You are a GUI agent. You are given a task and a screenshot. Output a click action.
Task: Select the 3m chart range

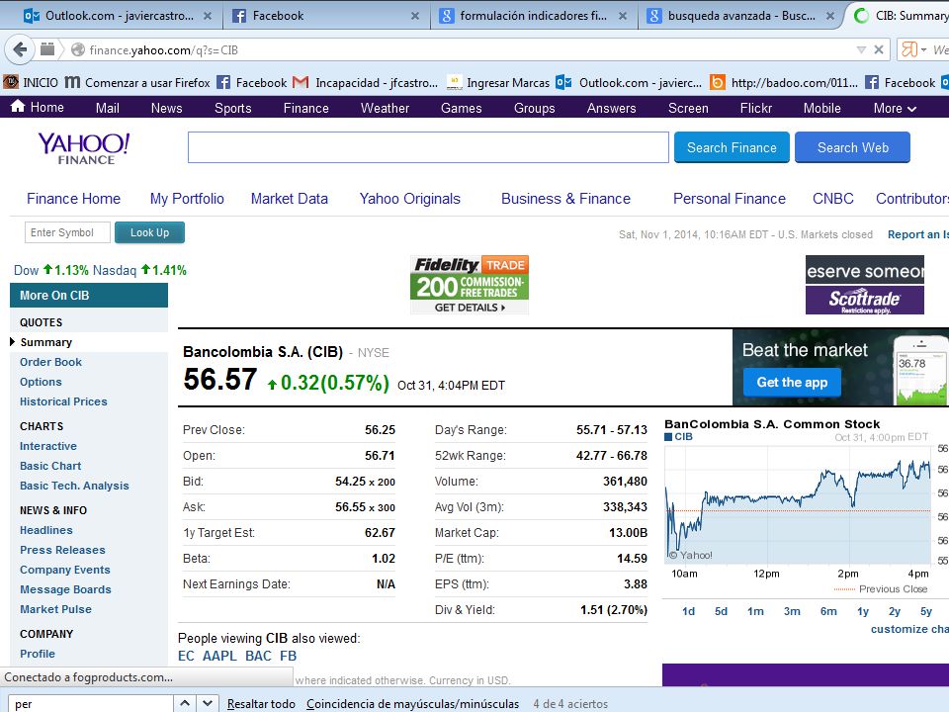(792, 611)
